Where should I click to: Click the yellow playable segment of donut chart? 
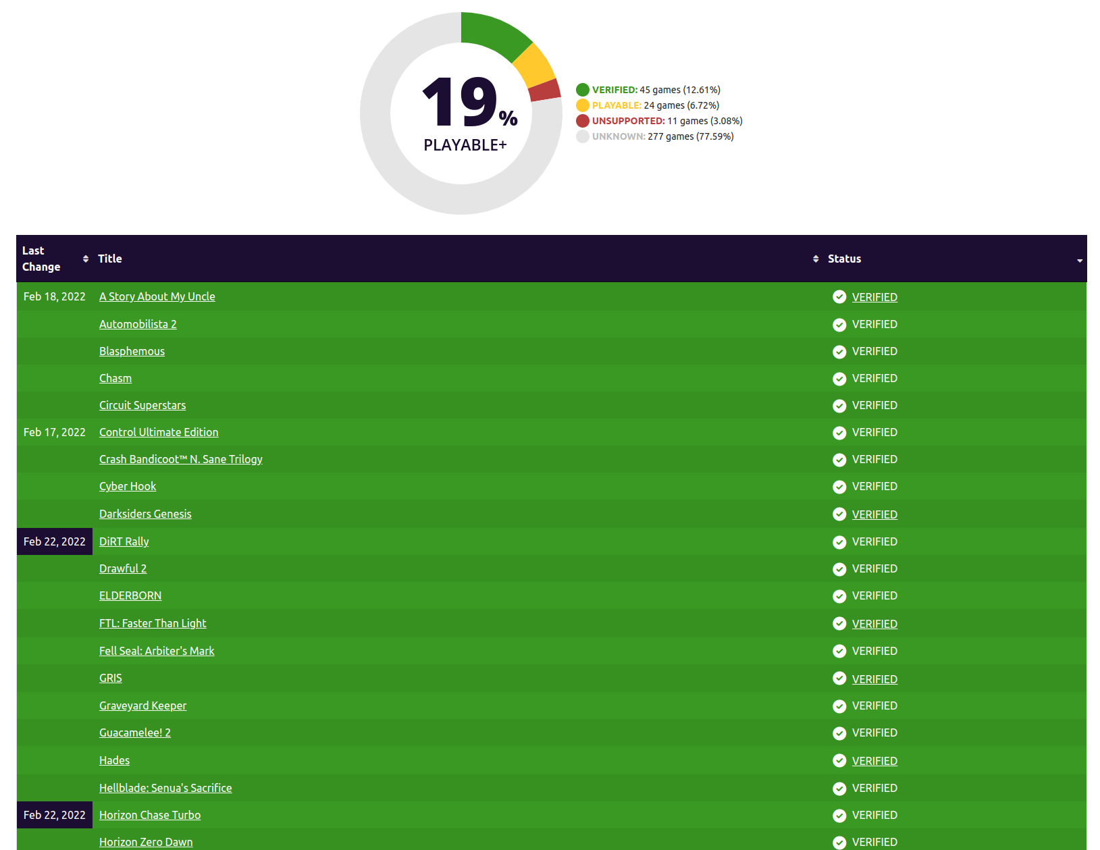coord(535,68)
